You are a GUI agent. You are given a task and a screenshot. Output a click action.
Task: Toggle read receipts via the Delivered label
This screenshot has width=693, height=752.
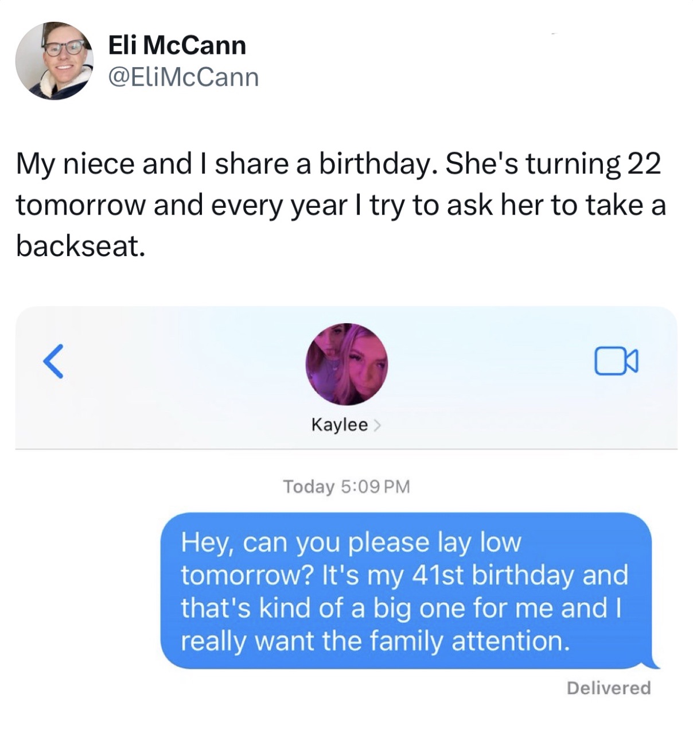click(x=608, y=687)
